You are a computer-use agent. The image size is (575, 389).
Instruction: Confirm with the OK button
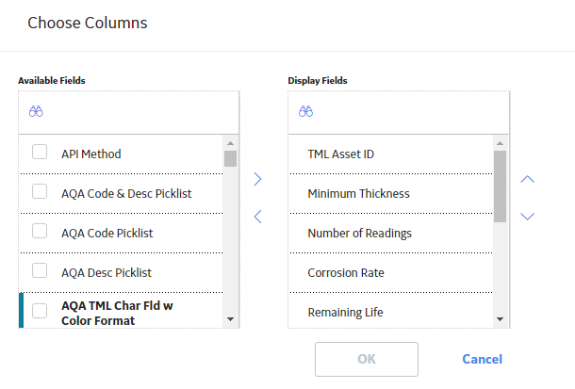tap(367, 359)
